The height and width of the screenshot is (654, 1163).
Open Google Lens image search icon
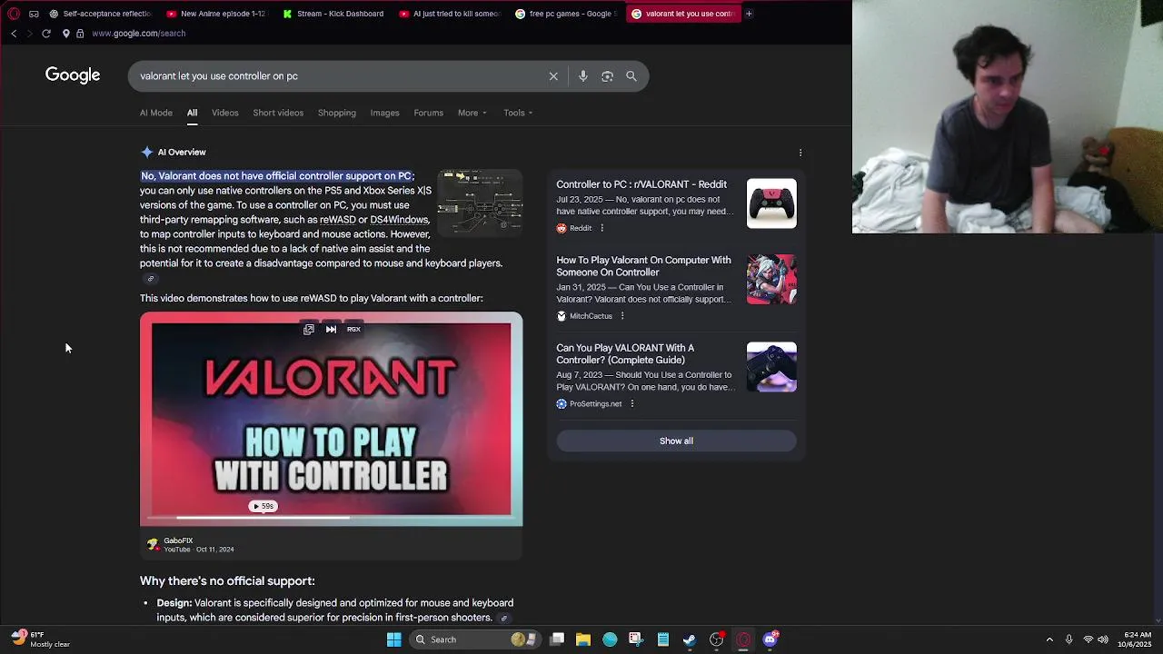click(x=607, y=76)
